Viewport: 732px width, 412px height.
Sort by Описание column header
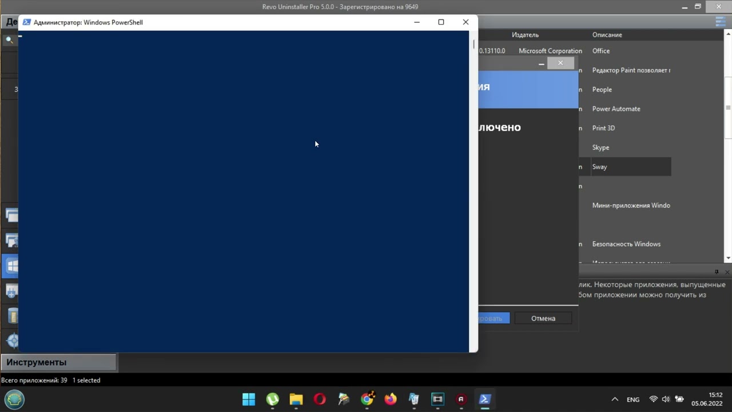pos(607,35)
